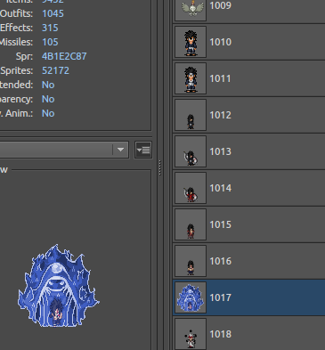This screenshot has height=350, width=325.
Task: Click the list row labeled 1014
Action: pos(249,188)
